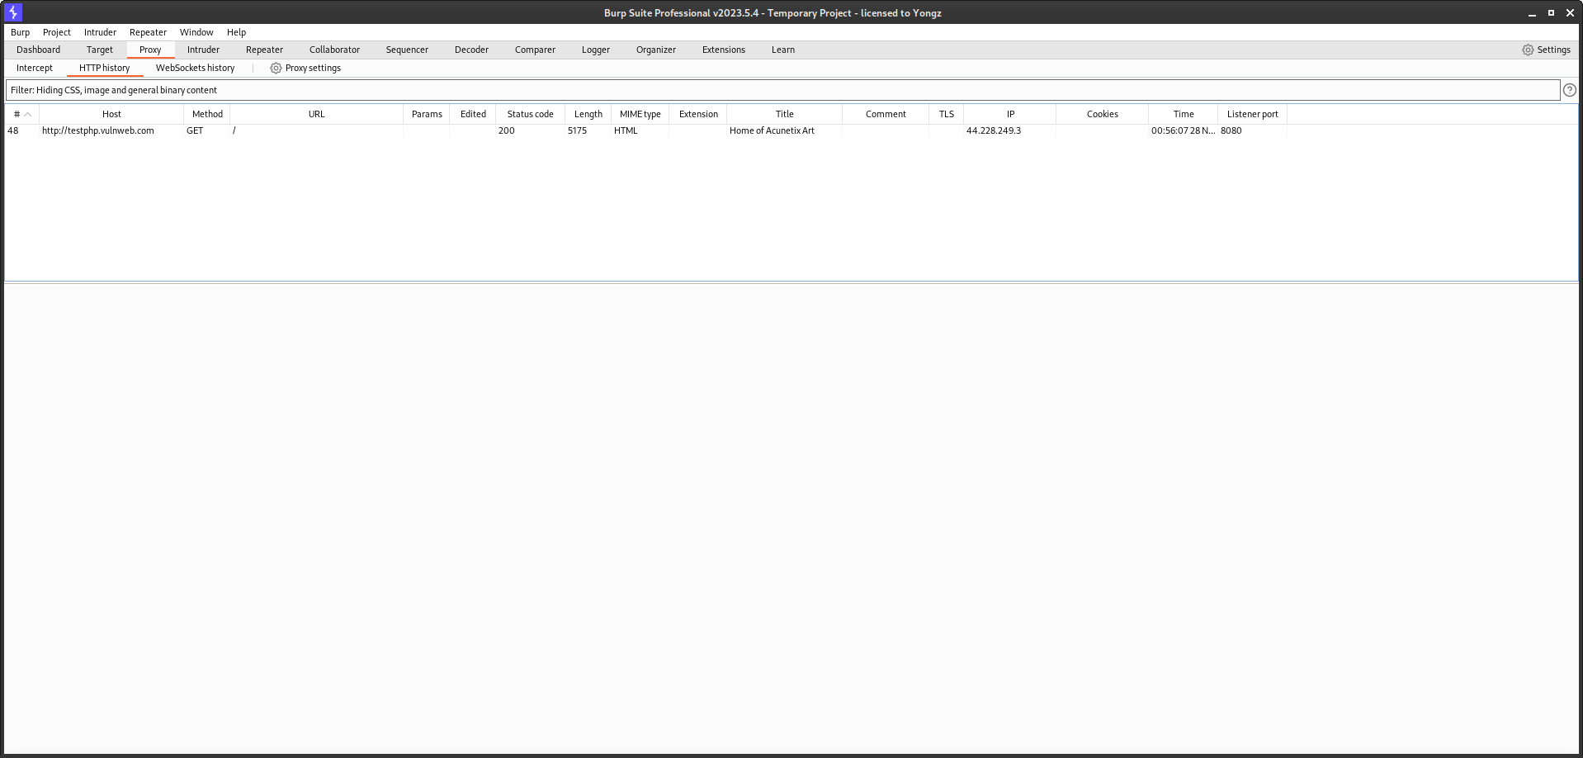Sort by the Listener port column header

1252,114
